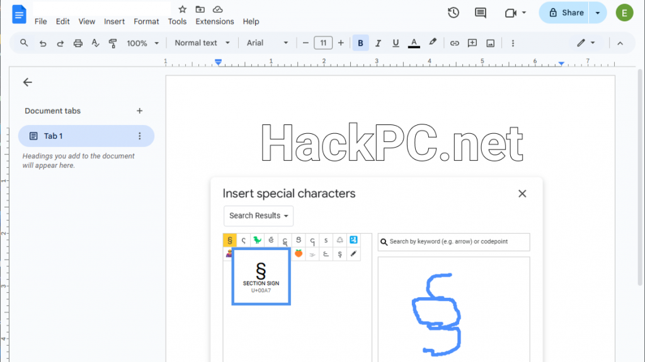Click the HackPC.net outlined text in the document
This screenshot has width=645, height=362.
[x=392, y=144]
